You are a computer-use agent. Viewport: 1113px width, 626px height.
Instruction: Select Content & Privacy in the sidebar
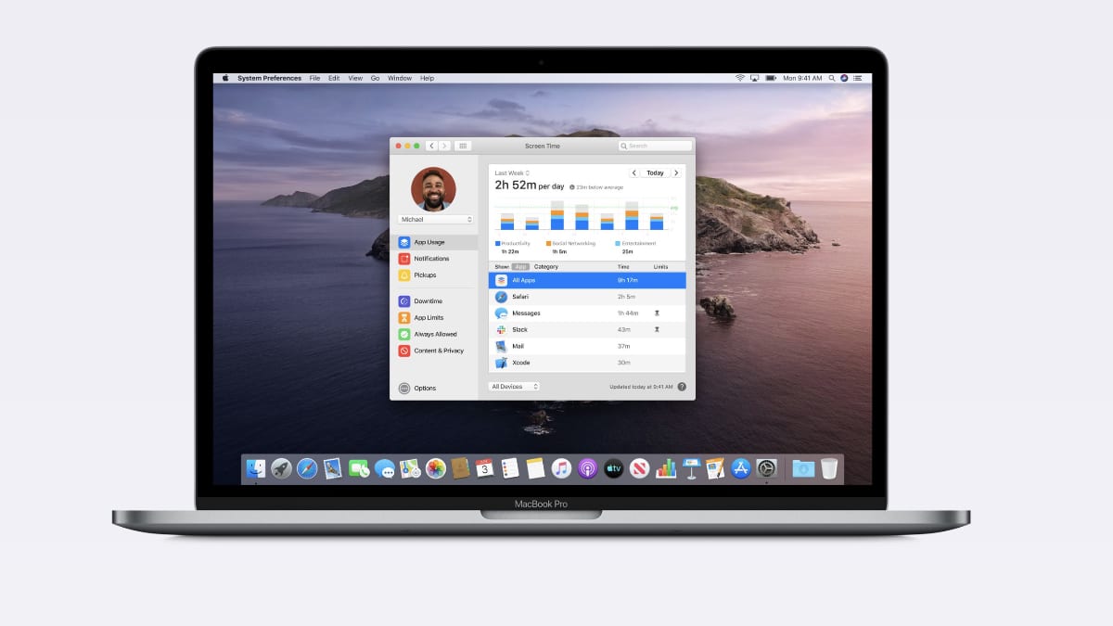(438, 351)
